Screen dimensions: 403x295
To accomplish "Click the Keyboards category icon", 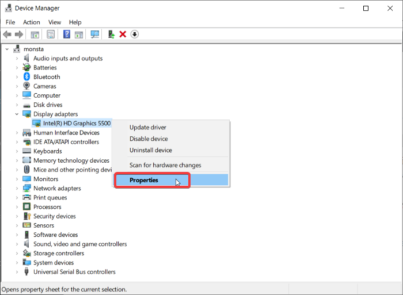I will (26, 151).
